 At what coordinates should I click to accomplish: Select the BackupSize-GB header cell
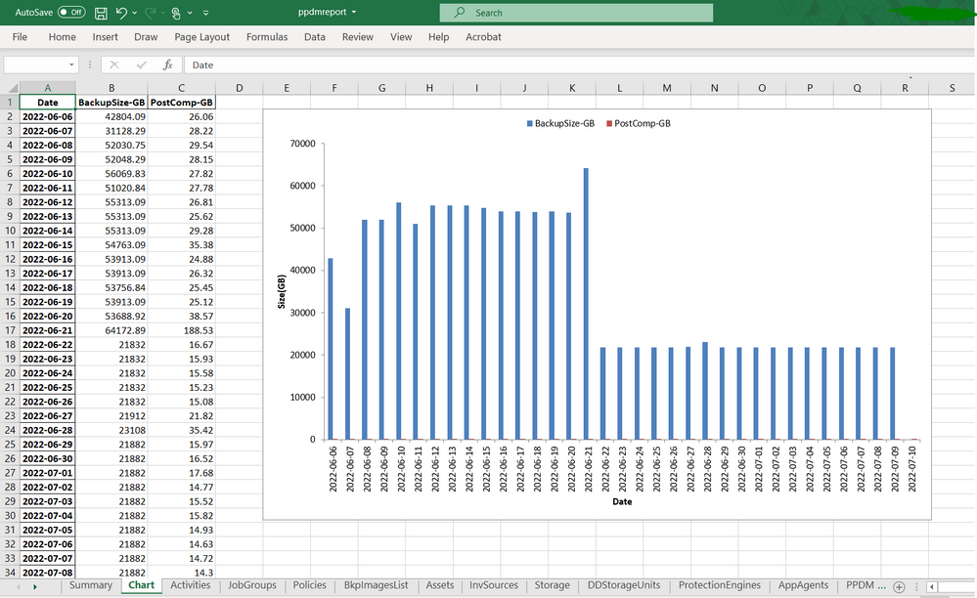click(111, 102)
